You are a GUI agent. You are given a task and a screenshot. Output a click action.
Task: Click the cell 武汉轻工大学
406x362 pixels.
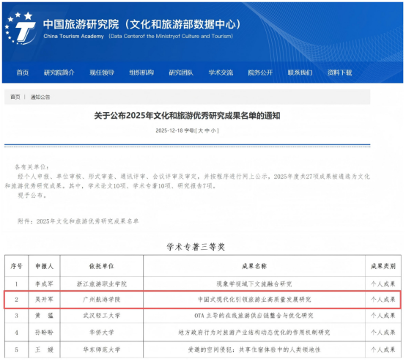click(x=101, y=316)
